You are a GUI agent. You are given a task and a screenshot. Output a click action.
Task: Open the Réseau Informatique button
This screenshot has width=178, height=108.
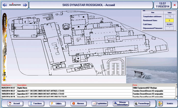121,103
